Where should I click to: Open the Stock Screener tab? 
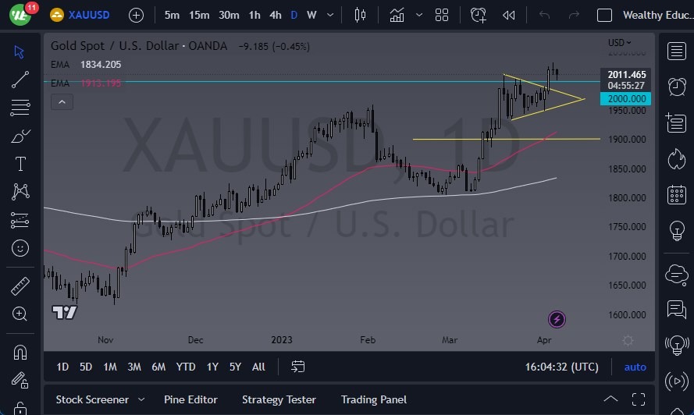[92, 399]
